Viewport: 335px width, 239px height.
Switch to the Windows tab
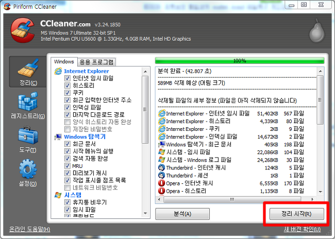click(64, 61)
